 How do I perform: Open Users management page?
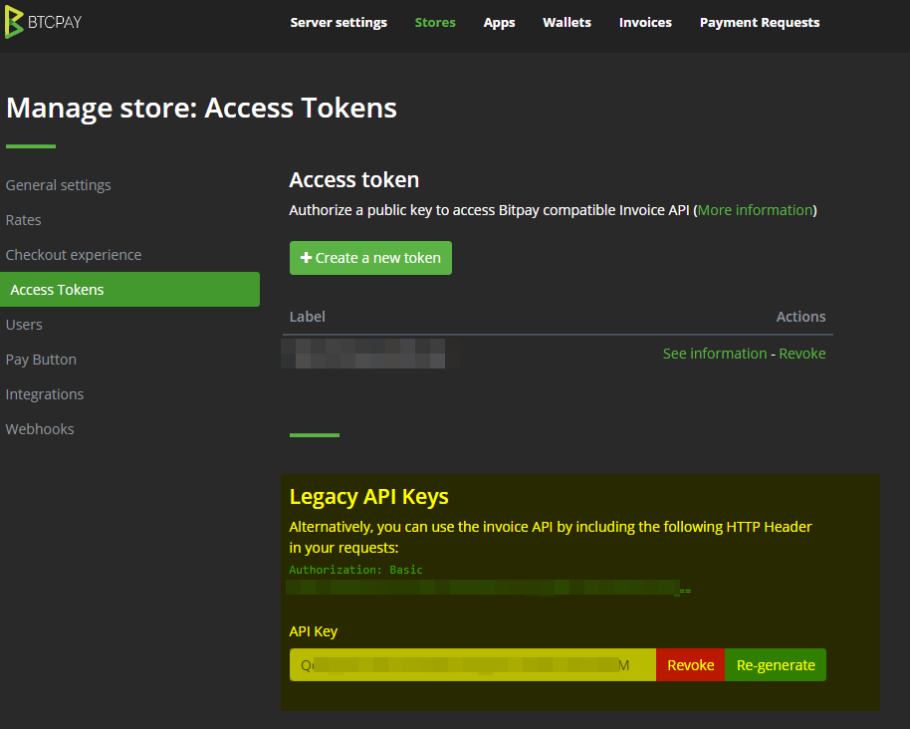pos(23,325)
